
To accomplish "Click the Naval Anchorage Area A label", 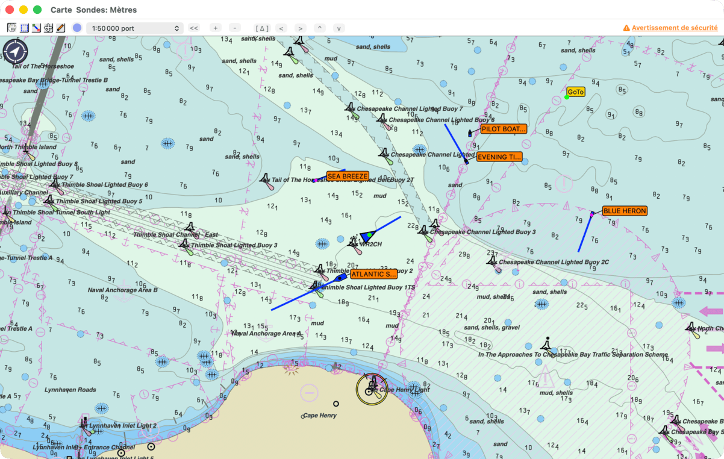I will coord(266,333).
